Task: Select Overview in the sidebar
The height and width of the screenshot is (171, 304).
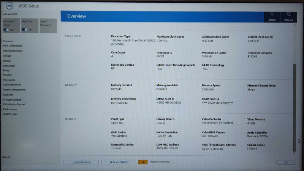Action: [8, 41]
